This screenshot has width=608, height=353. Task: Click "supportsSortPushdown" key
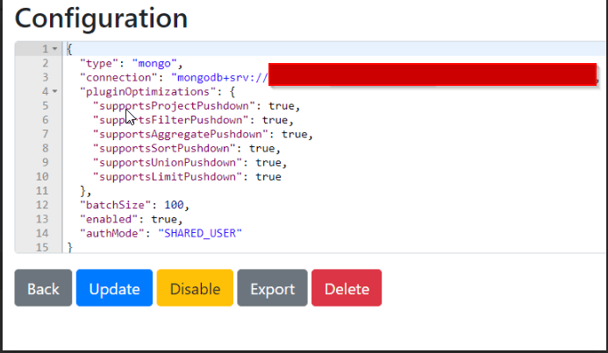click(164, 148)
